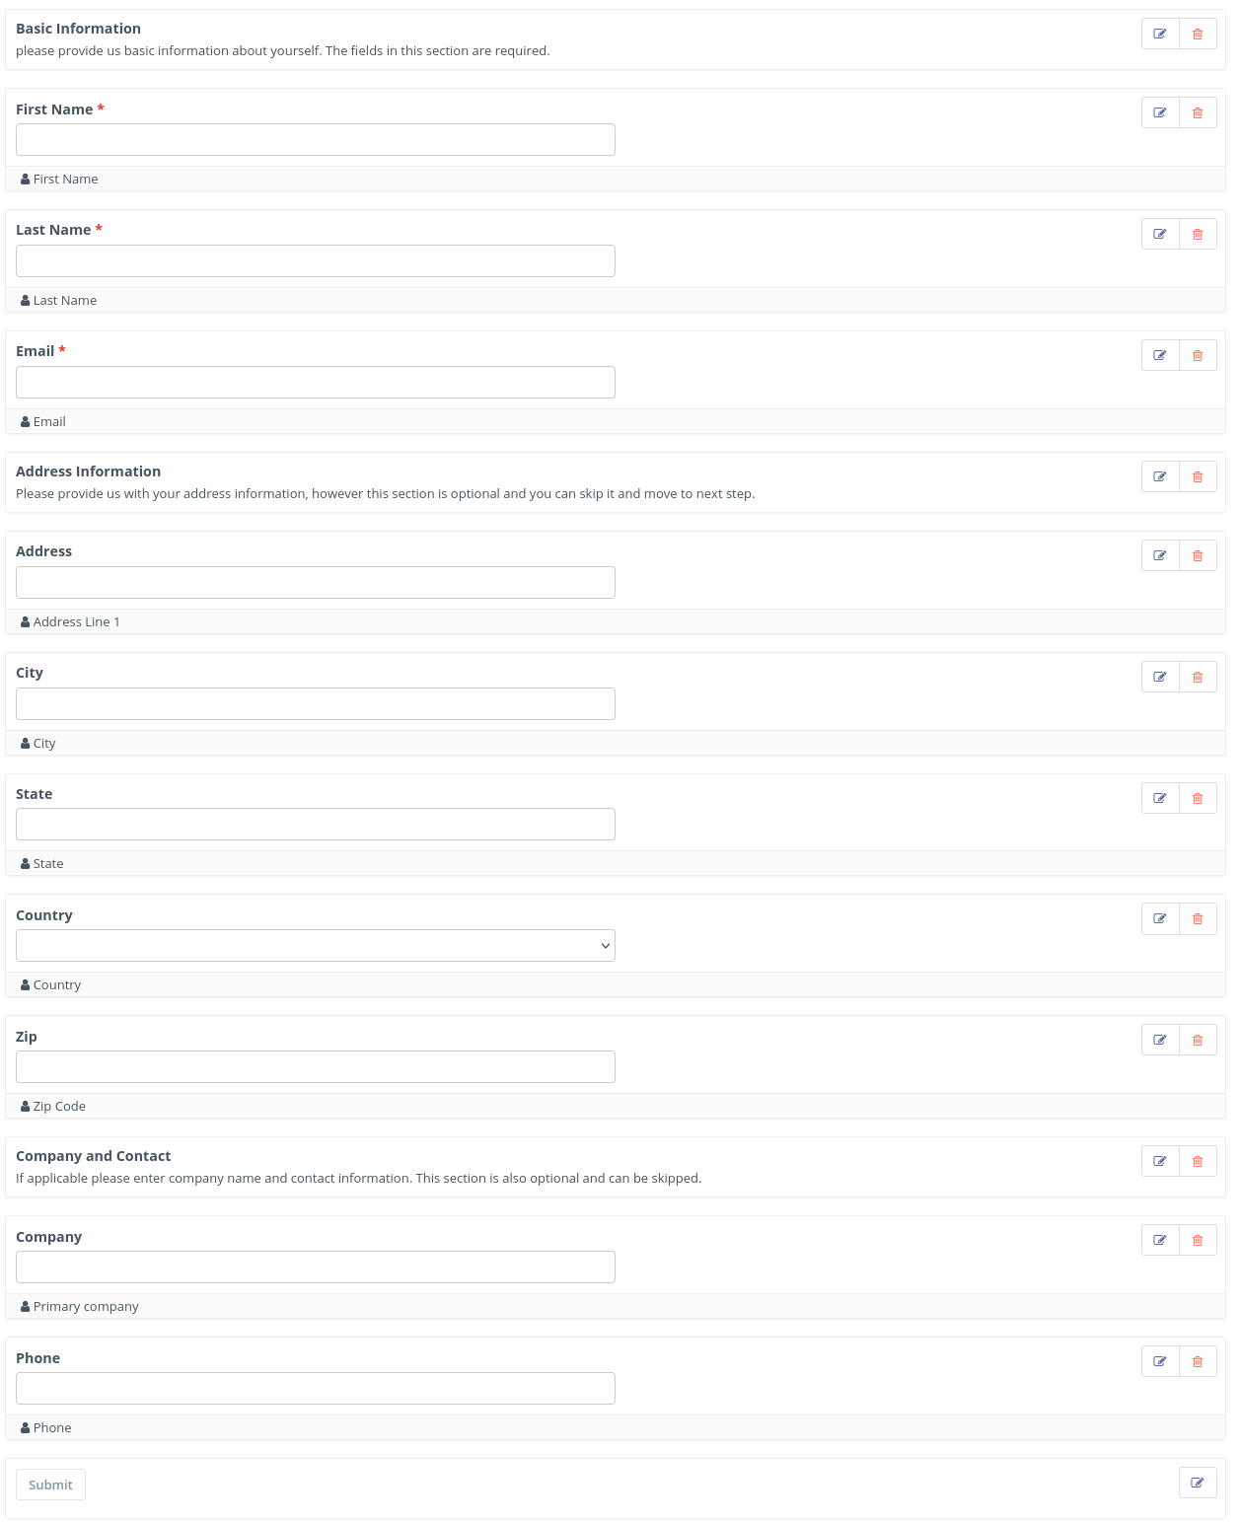Screen dimensions: 1239x1522
Task: Edit the Company and Contact section
Action: 1160,1162
